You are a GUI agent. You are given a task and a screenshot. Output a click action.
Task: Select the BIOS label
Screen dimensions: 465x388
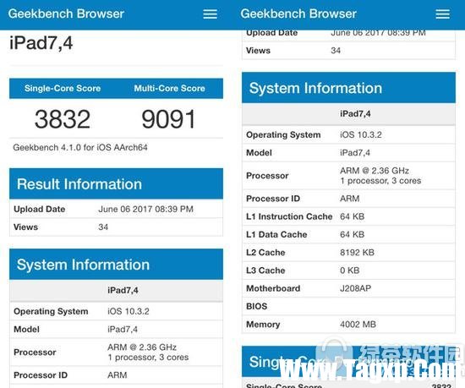pyautogui.click(x=256, y=307)
